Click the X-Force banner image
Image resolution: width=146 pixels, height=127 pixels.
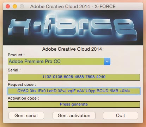tap(73, 28)
